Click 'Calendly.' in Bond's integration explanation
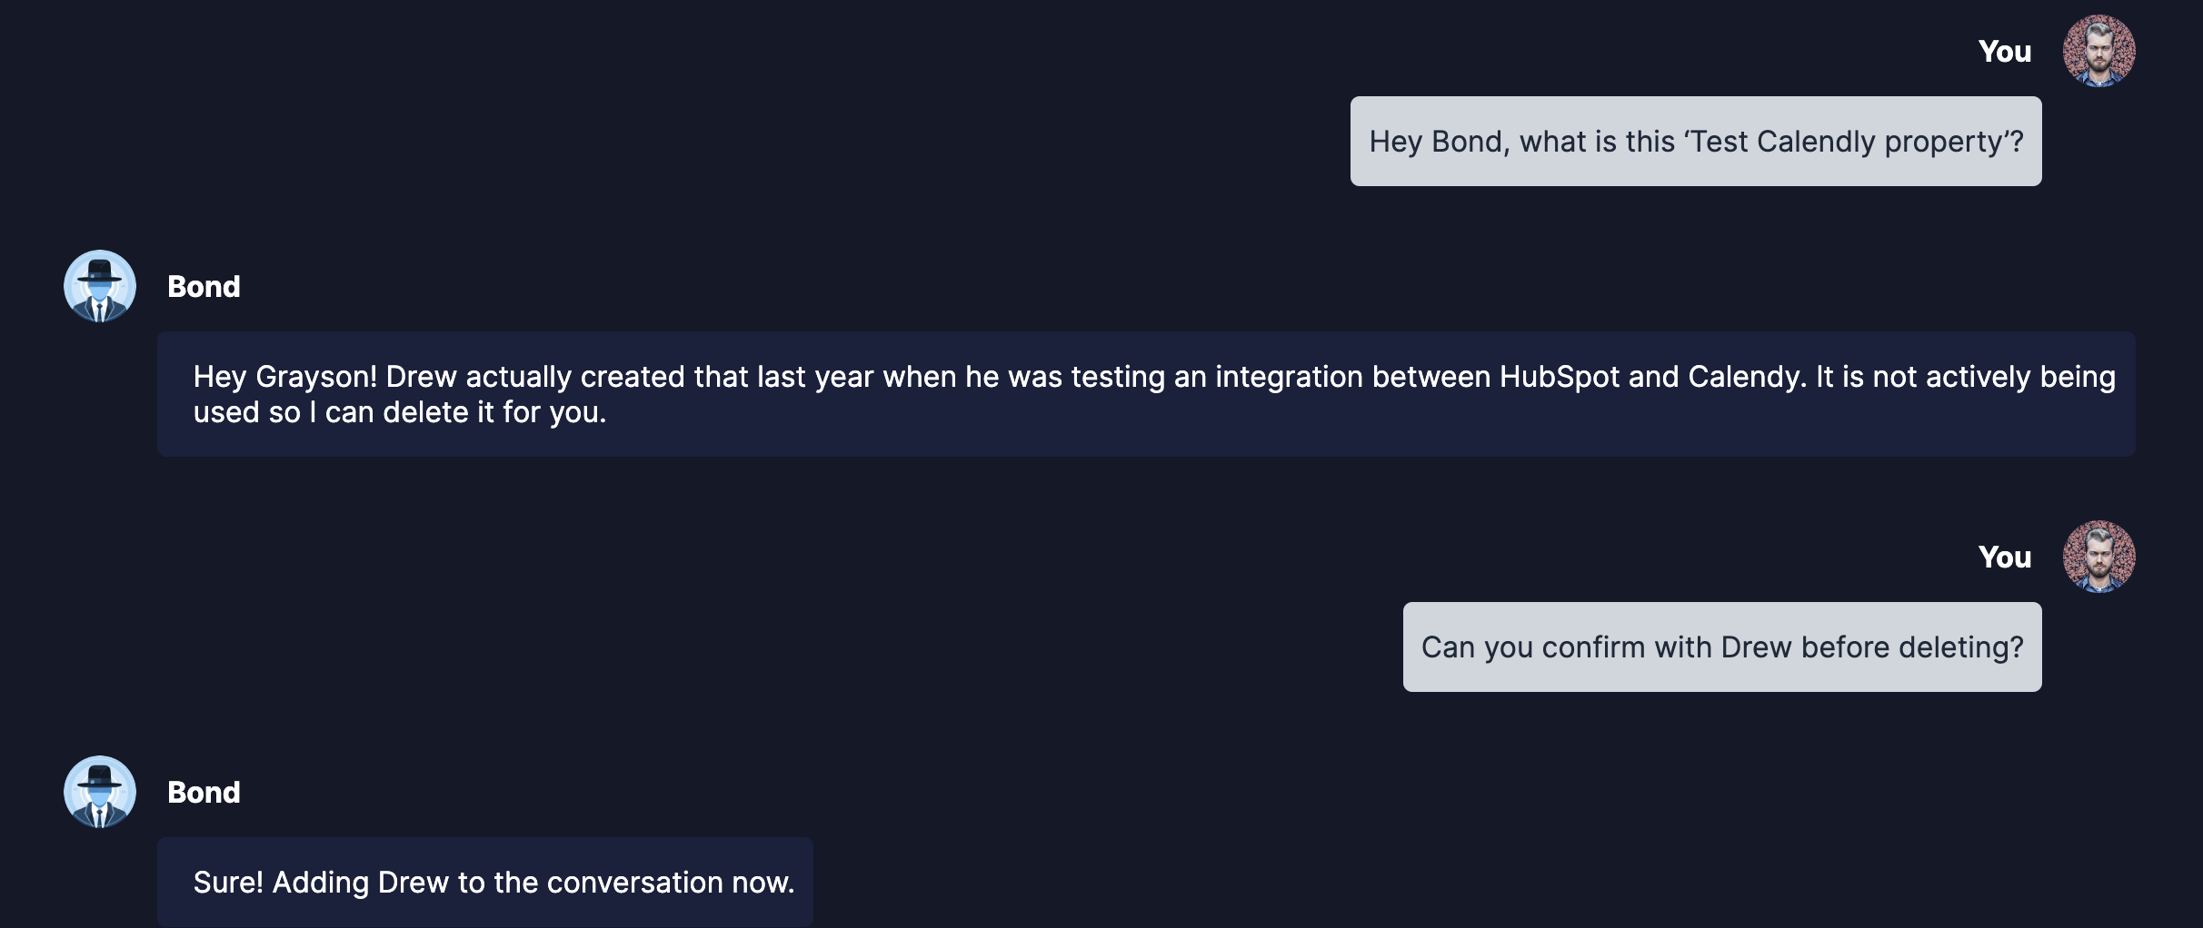The width and height of the screenshot is (2203, 928). pyautogui.click(x=1747, y=377)
